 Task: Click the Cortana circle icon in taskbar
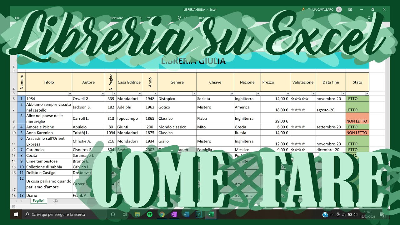[113, 214]
